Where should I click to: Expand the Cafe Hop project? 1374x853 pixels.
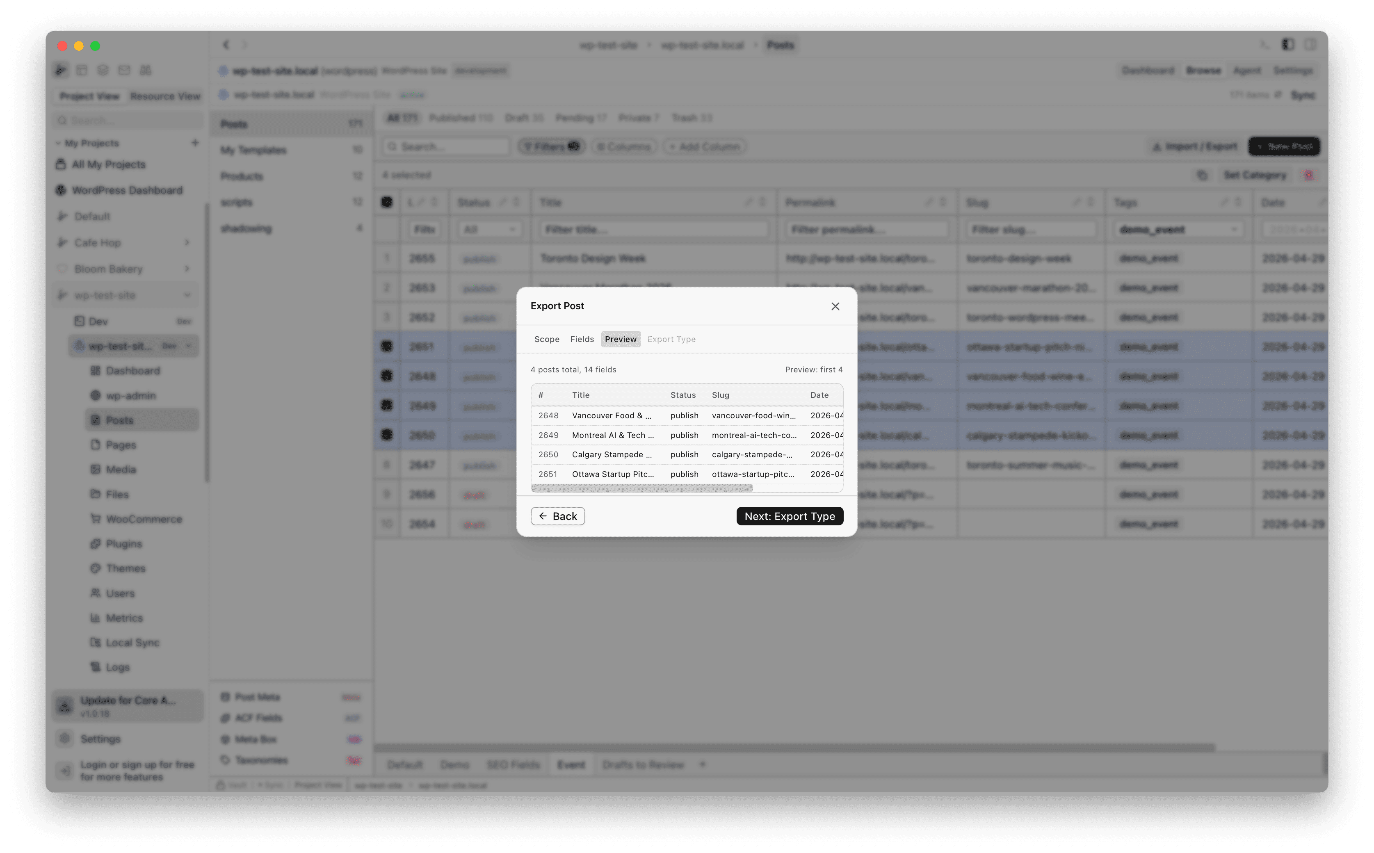coord(187,243)
